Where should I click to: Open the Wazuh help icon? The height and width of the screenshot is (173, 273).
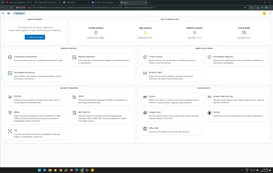tap(270, 13)
